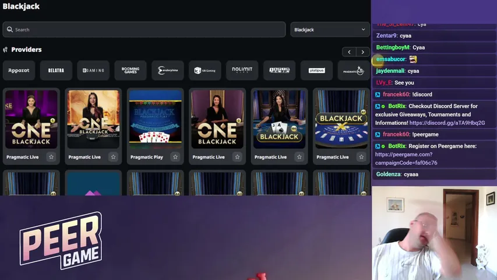Click 'Pragmatic Live' label under Blackjack X
Image resolution: width=497 pixels, height=280 pixels.
click(x=333, y=157)
